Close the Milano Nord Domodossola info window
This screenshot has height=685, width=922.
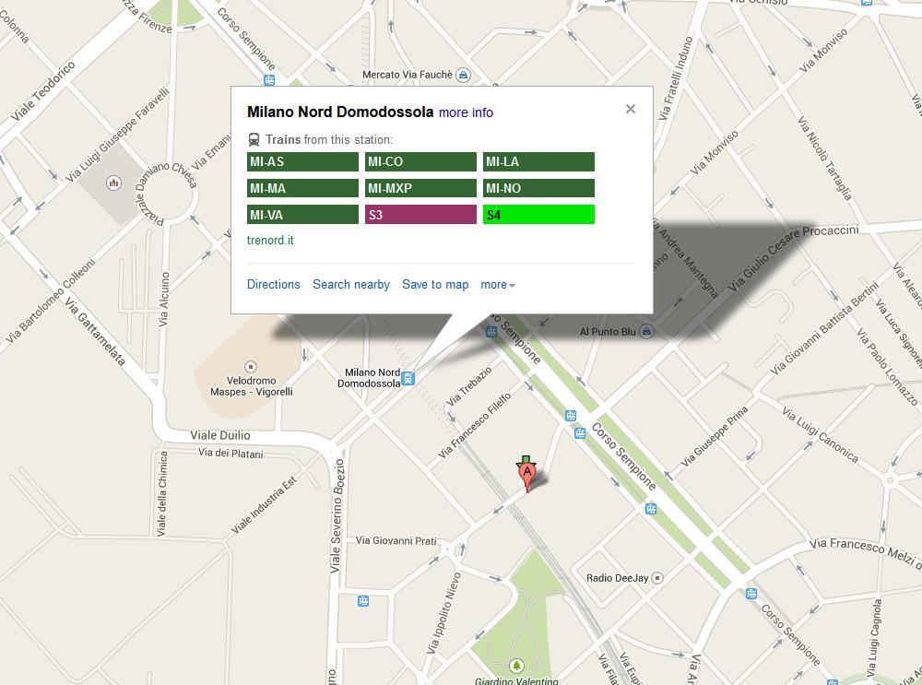631,109
